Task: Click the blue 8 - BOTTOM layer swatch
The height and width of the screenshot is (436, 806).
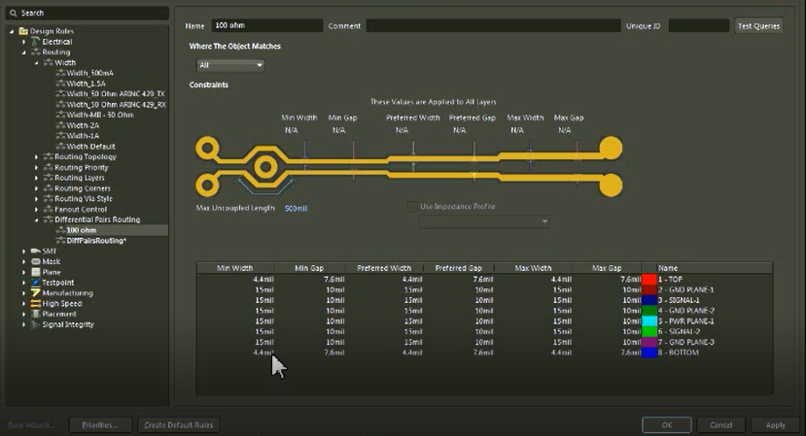Action: [x=649, y=352]
